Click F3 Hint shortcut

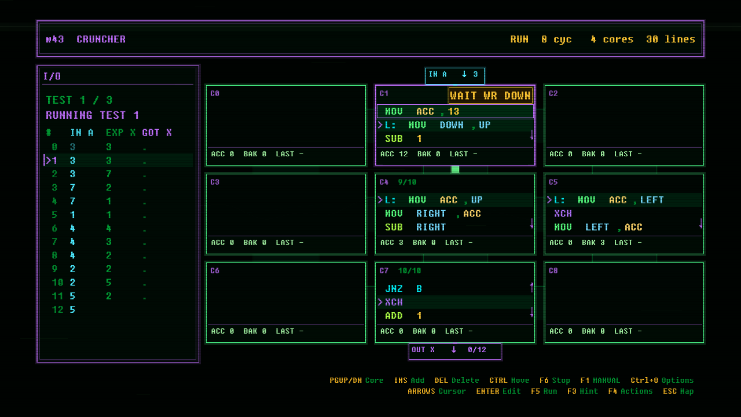point(583,392)
